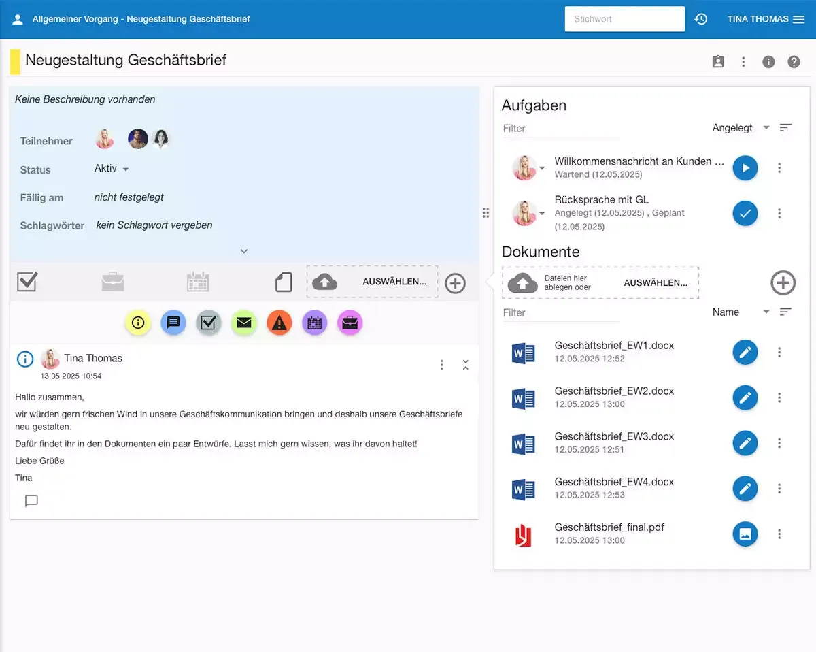Click the help question mark icon
816x652 pixels.
point(794,62)
